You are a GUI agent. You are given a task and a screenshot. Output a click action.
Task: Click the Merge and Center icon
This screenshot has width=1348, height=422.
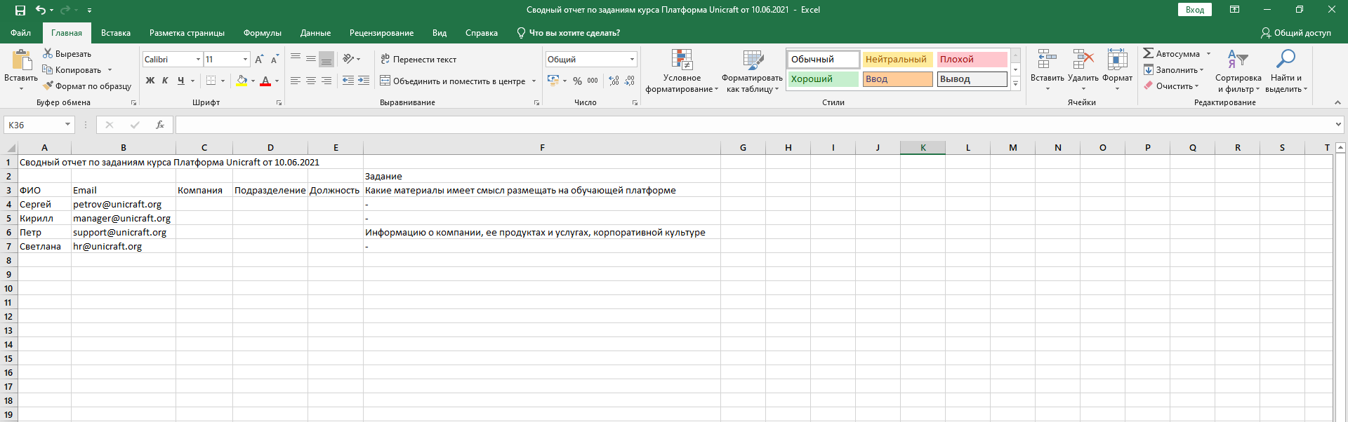pos(385,81)
